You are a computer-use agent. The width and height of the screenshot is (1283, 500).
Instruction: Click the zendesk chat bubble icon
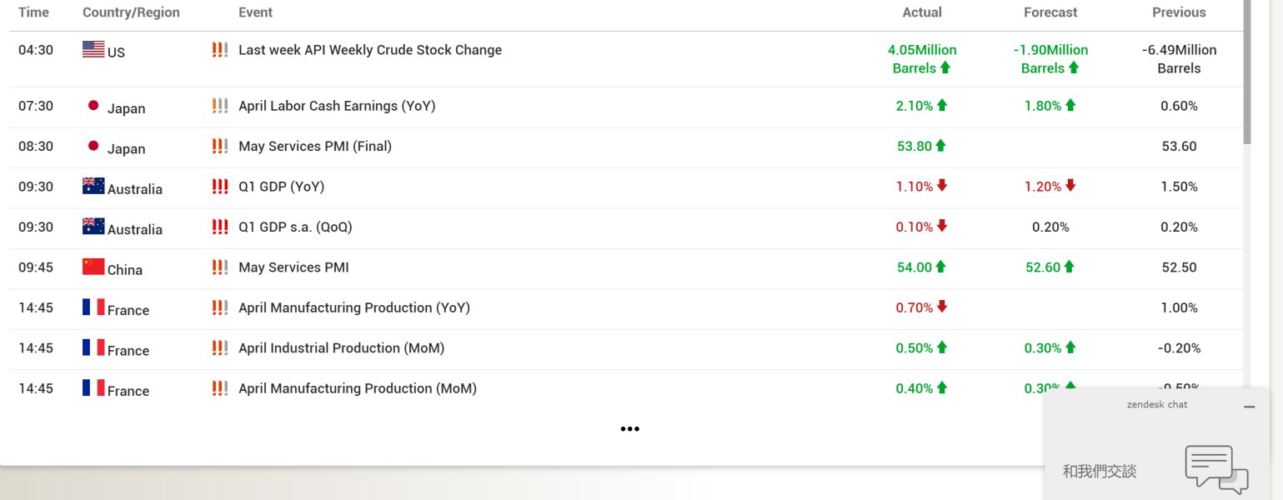tap(1216, 469)
